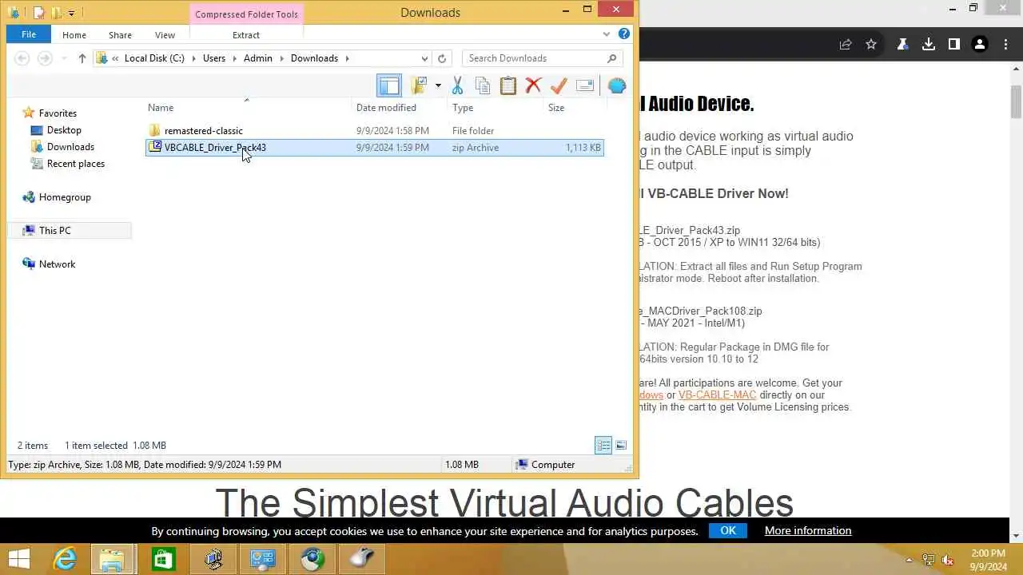Image resolution: width=1023 pixels, height=575 pixels.
Task: Click the Back navigation arrow
Action: (x=22, y=58)
